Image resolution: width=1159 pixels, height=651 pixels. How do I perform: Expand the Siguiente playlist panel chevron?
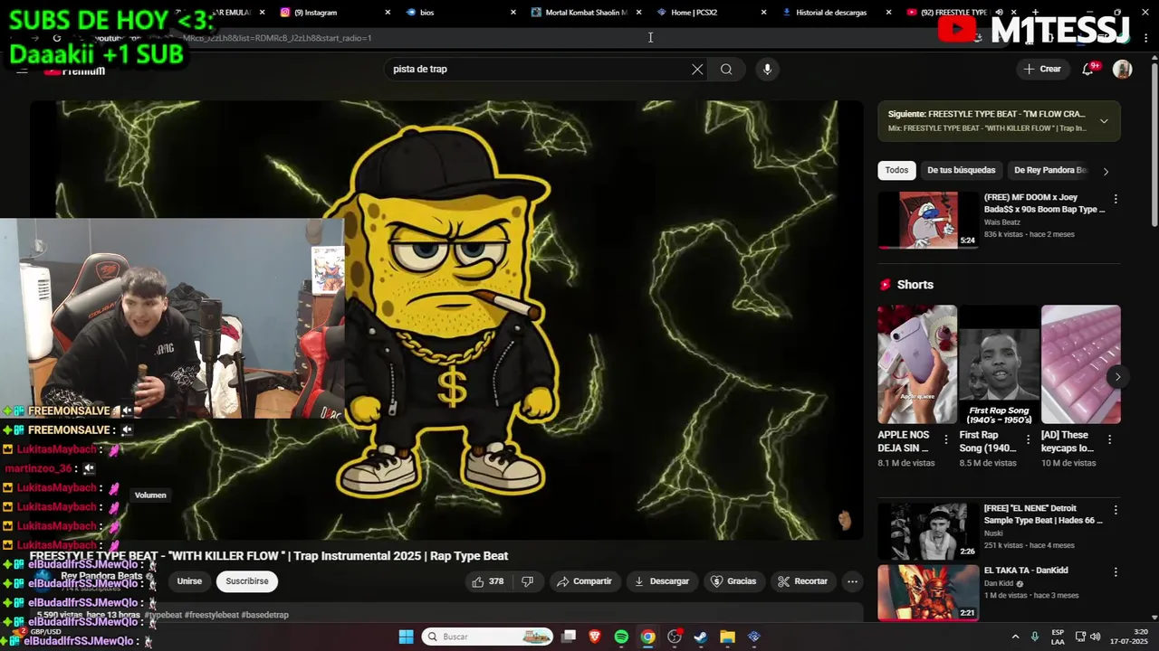tap(1104, 121)
